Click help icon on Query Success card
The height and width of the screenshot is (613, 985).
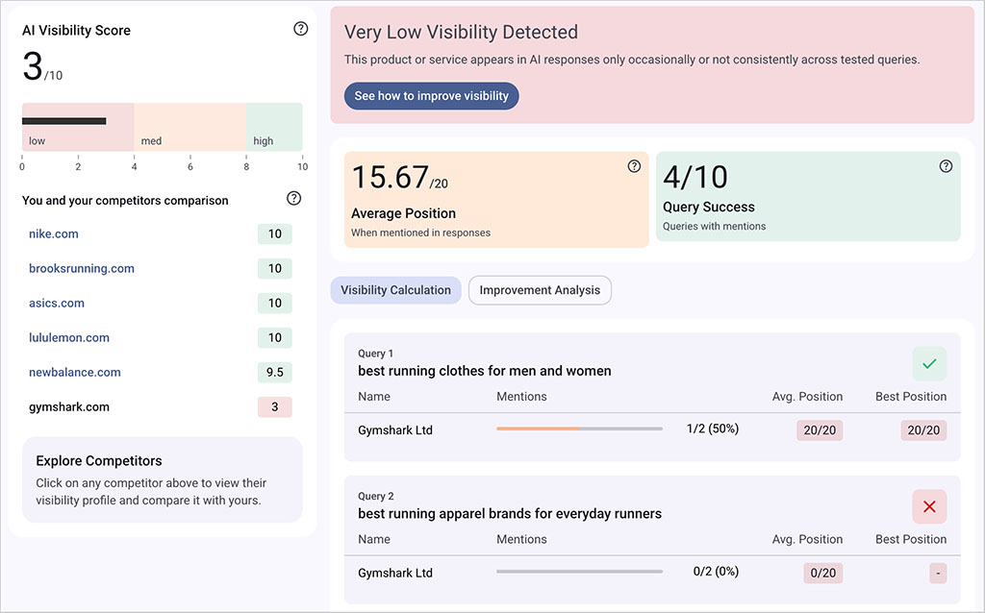pyautogui.click(x=947, y=166)
